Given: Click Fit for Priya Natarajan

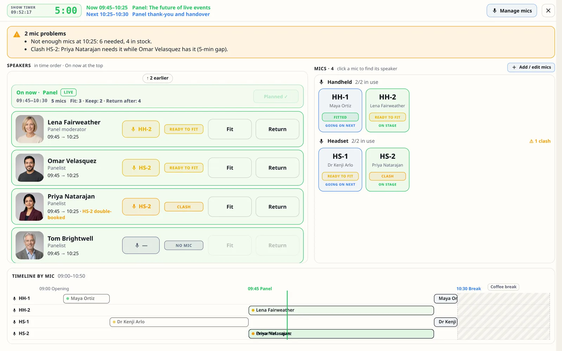Looking at the screenshot, I should click(x=230, y=207).
